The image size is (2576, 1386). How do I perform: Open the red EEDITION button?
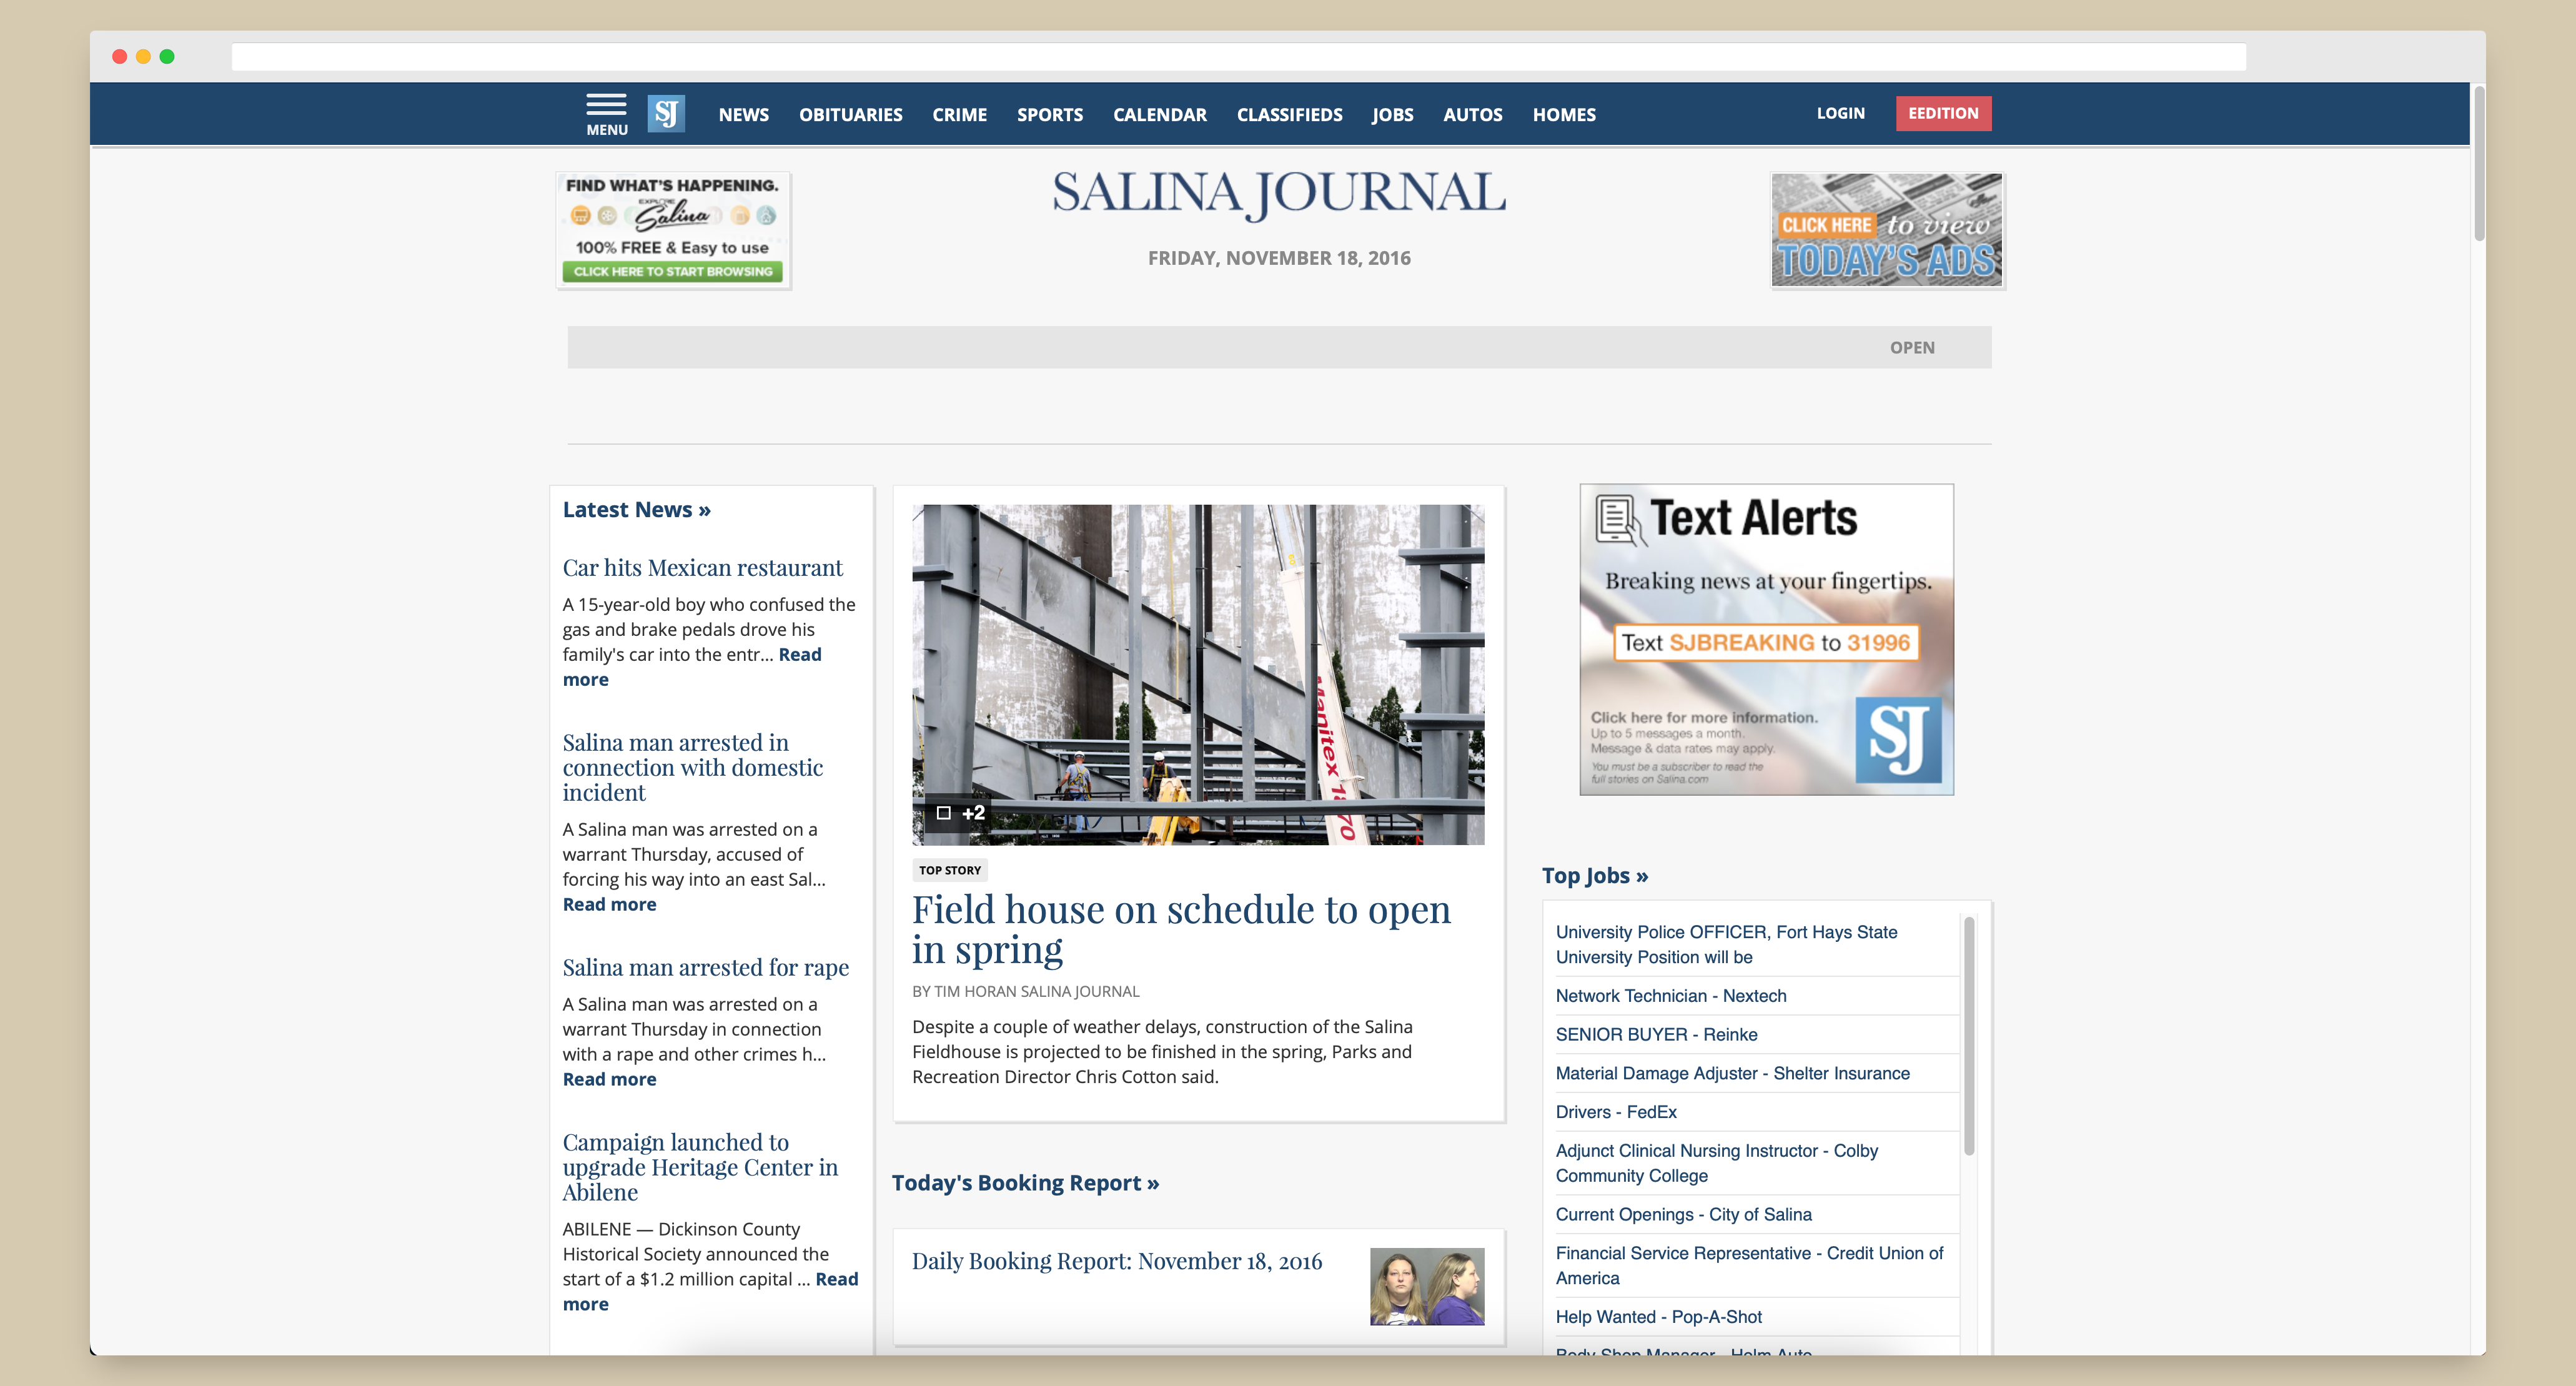pos(1943,113)
